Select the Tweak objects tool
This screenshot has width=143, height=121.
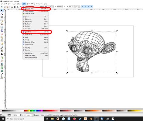pyautogui.click(x=2, y=17)
